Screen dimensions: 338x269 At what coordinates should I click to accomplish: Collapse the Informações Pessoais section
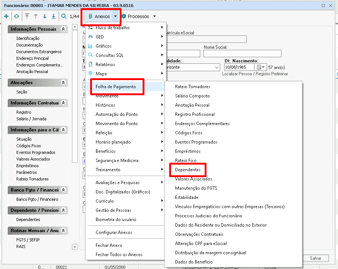pyautogui.click(x=64, y=29)
